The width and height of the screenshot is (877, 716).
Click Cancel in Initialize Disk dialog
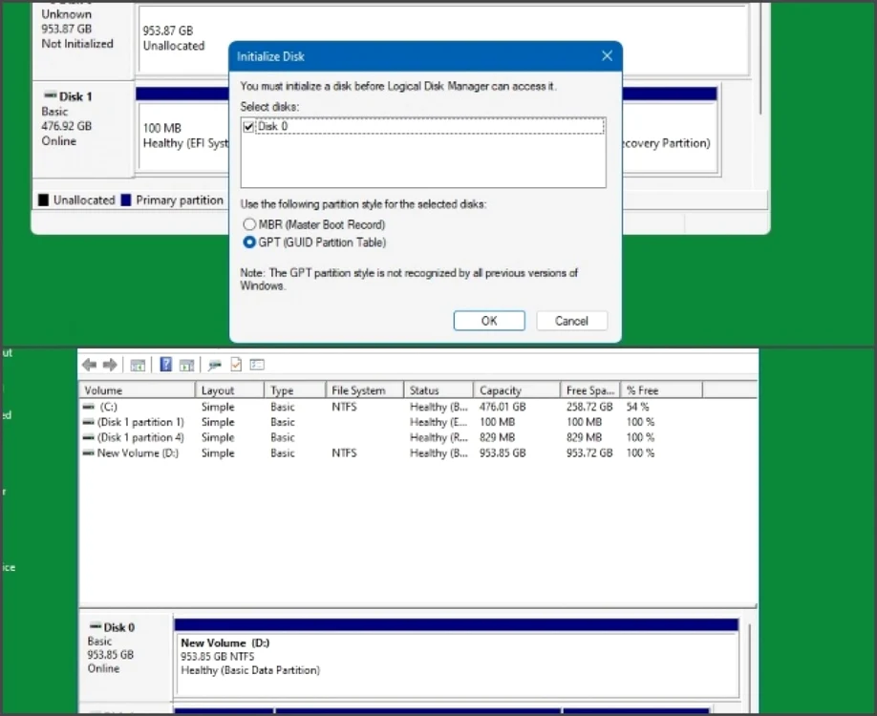(x=571, y=321)
